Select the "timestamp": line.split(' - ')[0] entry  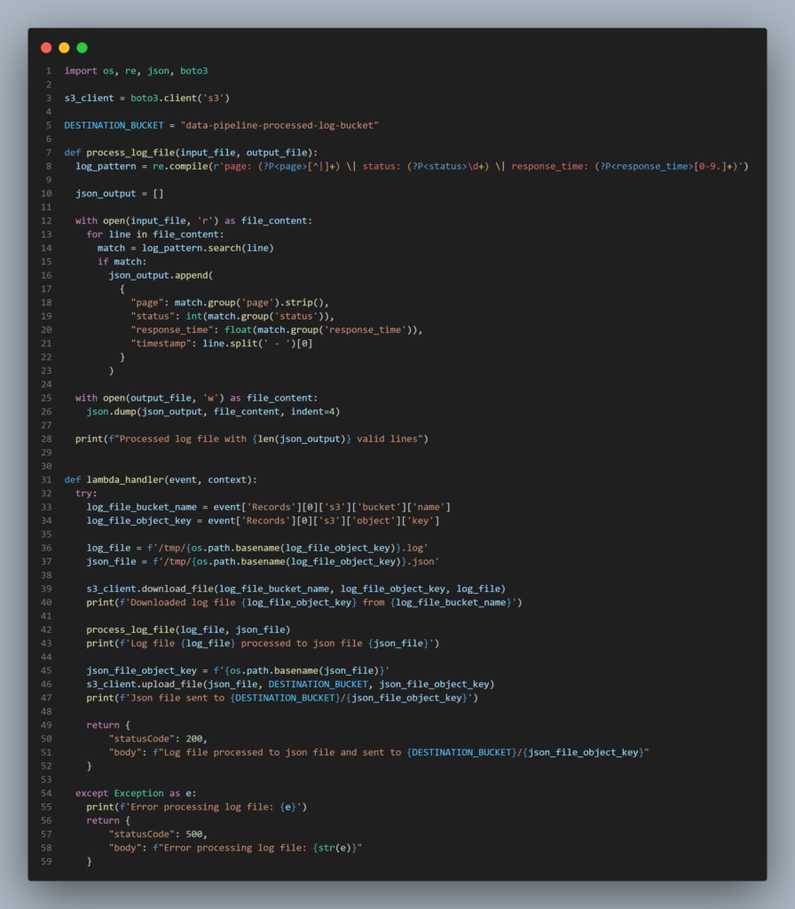(222, 344)
